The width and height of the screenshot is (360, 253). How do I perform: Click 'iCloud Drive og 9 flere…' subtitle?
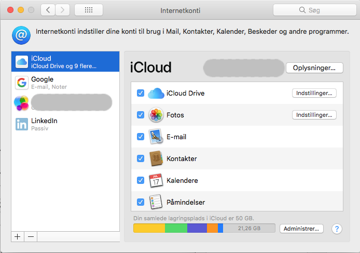tap(64, 66)
